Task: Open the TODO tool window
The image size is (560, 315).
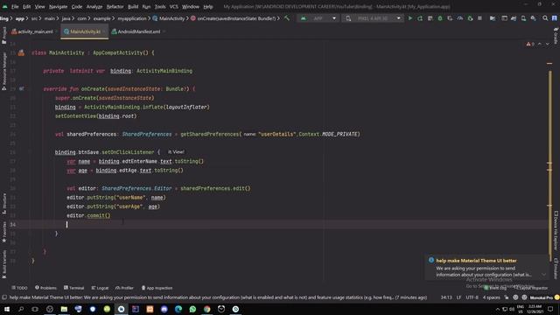Action: [19, 288]
